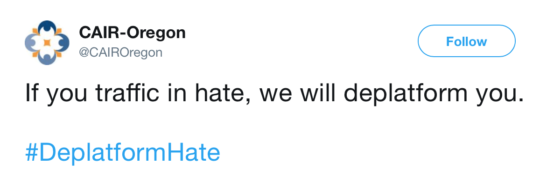533x183 pixels.
Task: Click the "Hate" part of the hashtag
Action: click(198, 152)
